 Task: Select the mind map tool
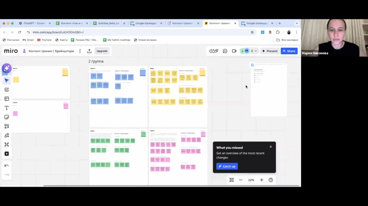6,144
